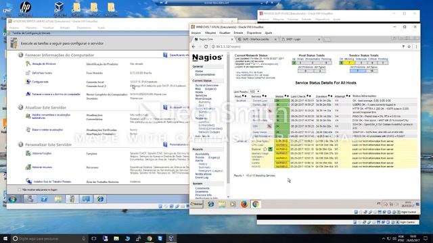Open host notification center icon
433x243 pixels.
426,238
